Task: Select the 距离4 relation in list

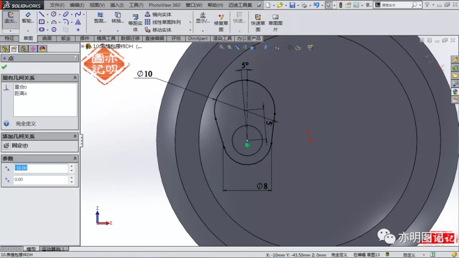Action: pos(20,94)
